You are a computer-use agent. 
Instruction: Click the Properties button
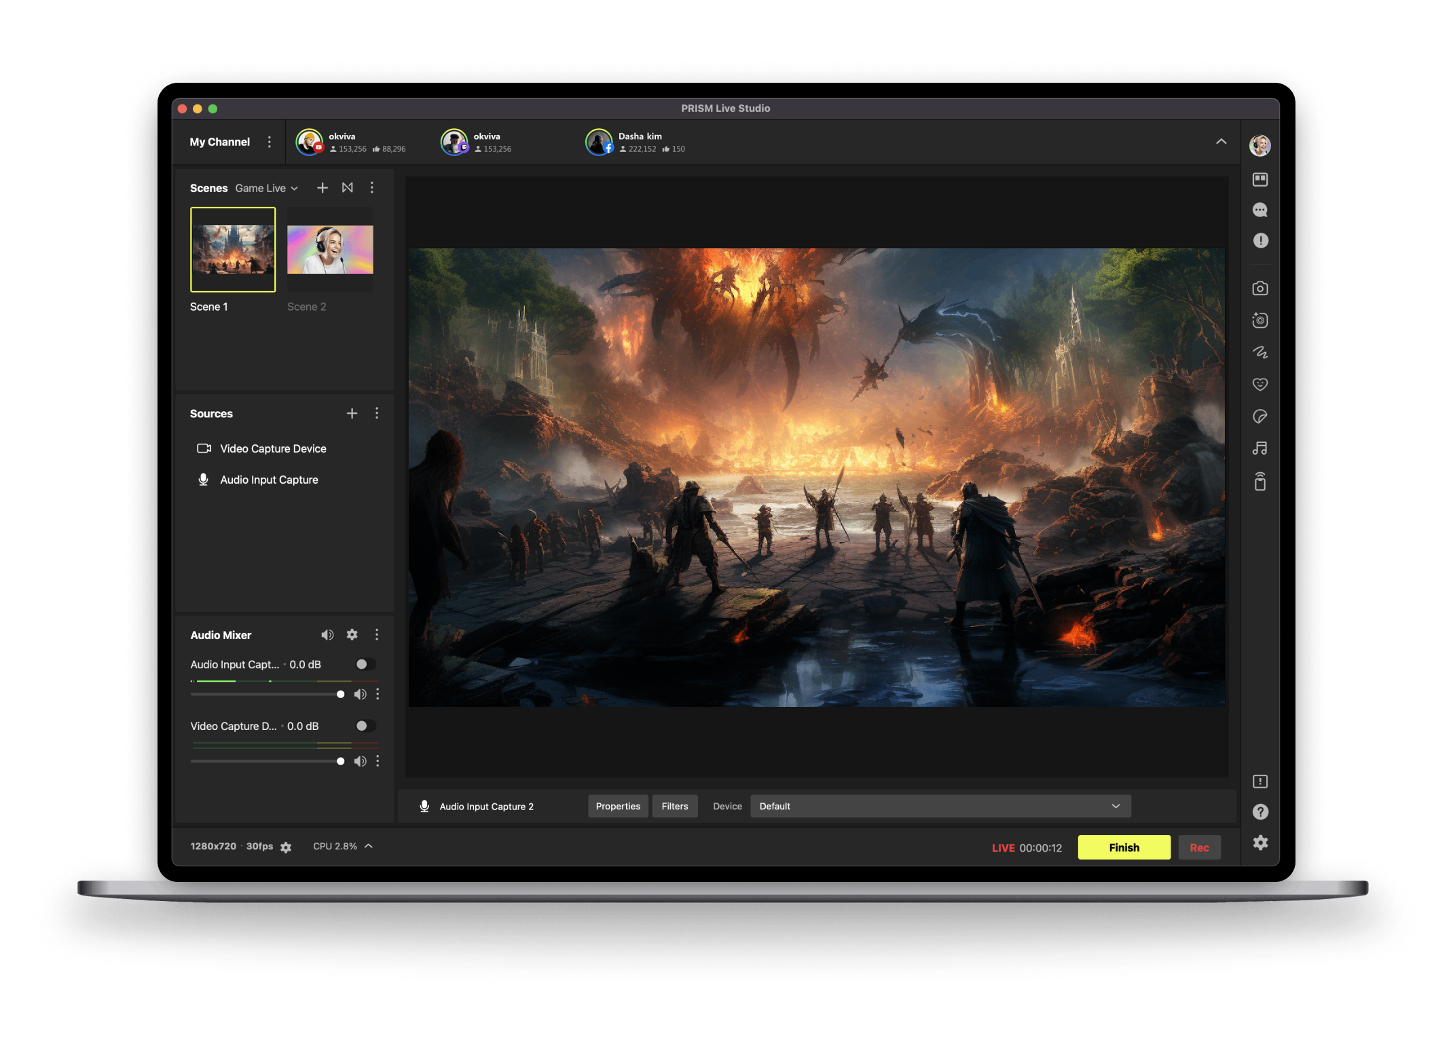pos(618,806)
